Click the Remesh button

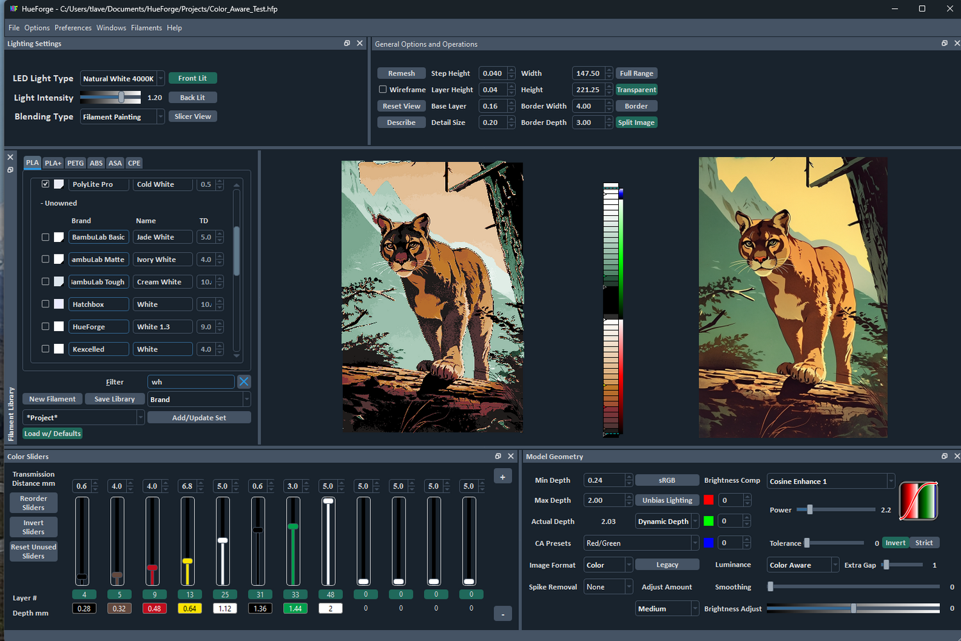pos(401,73)
